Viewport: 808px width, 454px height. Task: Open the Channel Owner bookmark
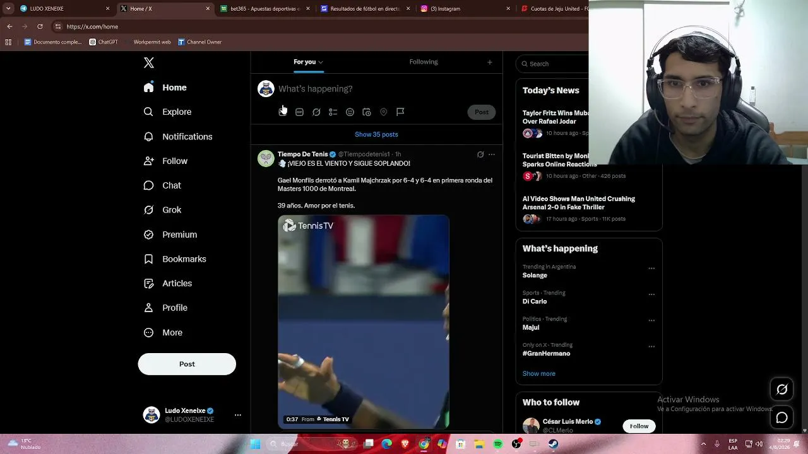coord(199,42)
